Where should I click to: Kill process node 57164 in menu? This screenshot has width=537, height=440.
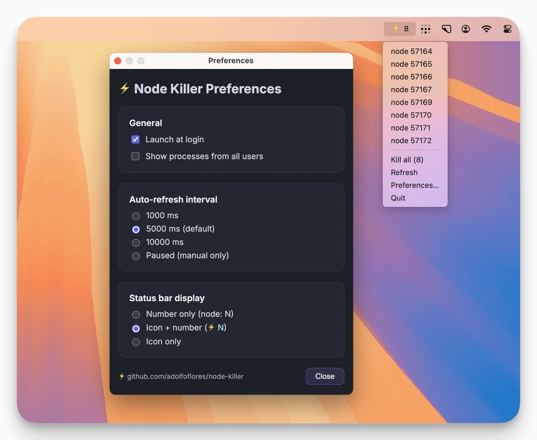click(411, 51)
